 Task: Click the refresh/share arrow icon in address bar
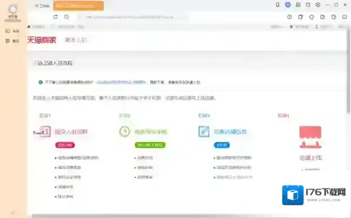[55, 17]
